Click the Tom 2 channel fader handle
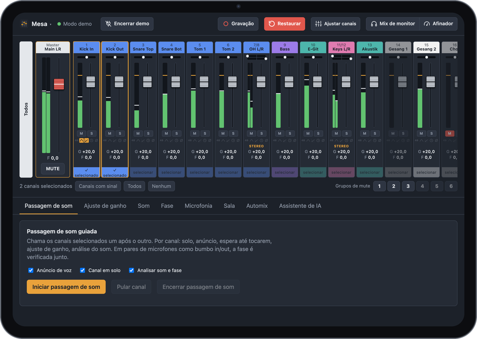This screenshot has width=477, height=339. [232, 82]
